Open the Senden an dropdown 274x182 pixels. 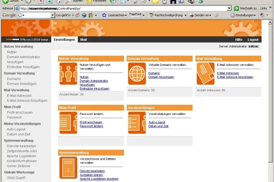(210, 15)
